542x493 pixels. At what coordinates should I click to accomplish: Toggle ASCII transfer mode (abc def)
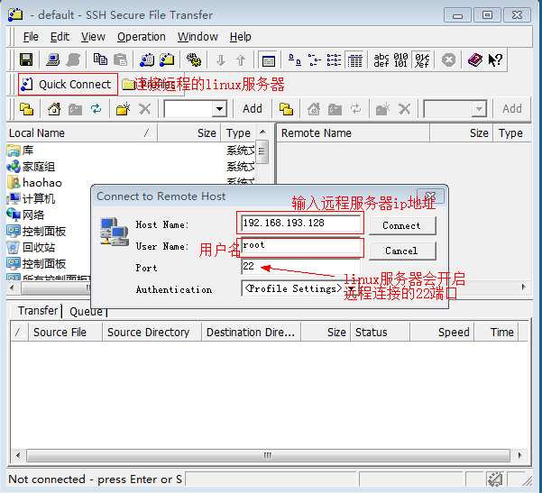[x=381, y=60]
